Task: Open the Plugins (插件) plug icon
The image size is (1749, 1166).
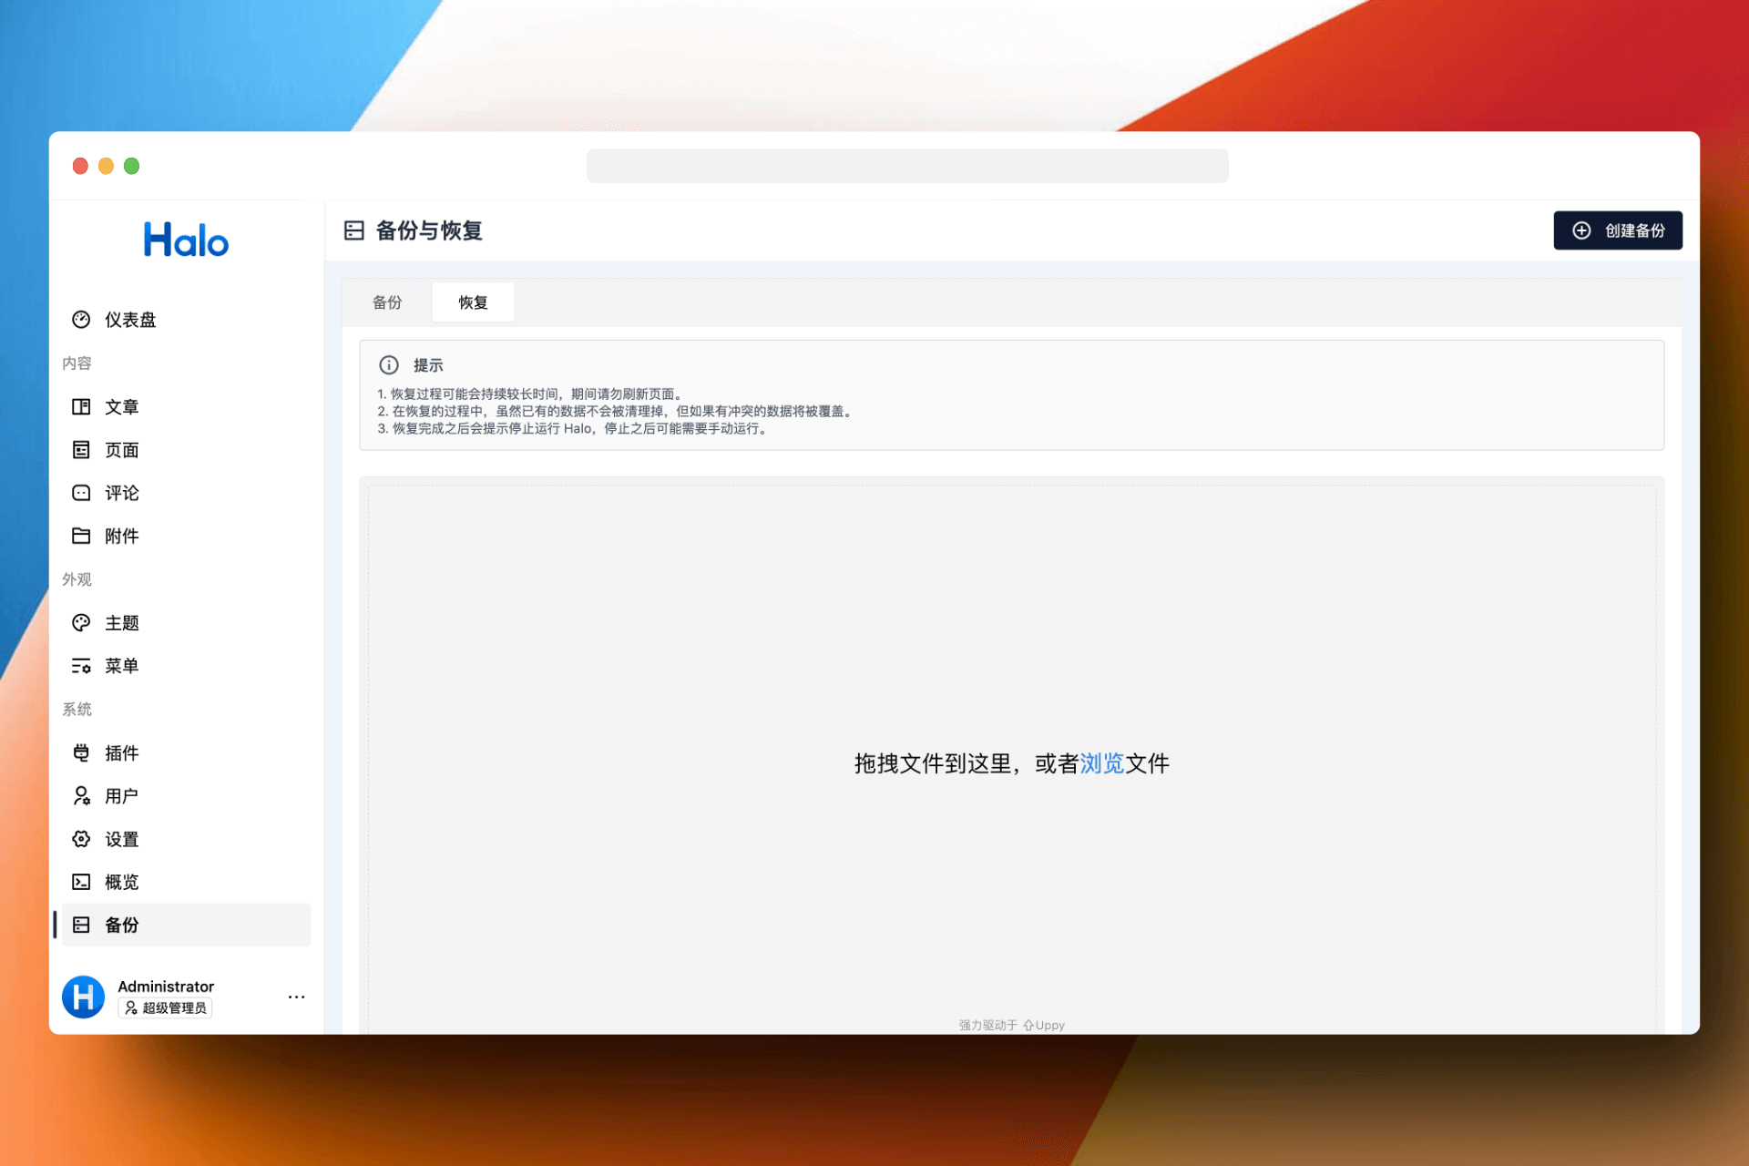Action: point(81,753)
